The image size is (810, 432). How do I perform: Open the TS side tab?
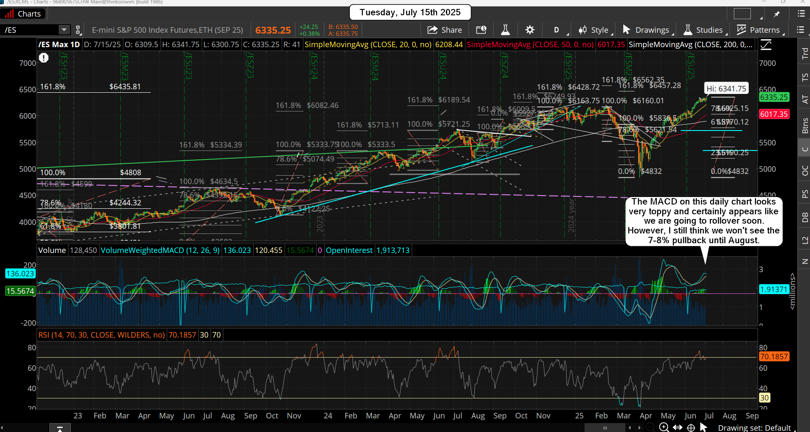tap(804, 77)
